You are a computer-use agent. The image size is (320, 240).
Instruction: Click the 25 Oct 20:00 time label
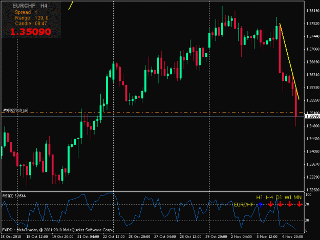coord(139,236)
